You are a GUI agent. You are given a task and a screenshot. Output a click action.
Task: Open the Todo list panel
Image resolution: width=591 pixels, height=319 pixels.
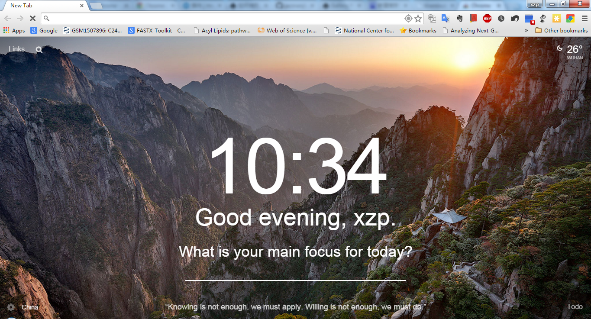(x=575, y=306)
